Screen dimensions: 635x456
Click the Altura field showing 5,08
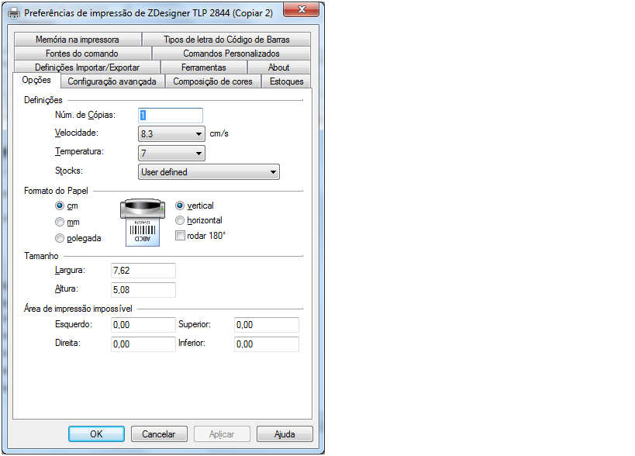143,290
